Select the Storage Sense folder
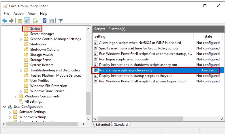 [x=41, y=60]
